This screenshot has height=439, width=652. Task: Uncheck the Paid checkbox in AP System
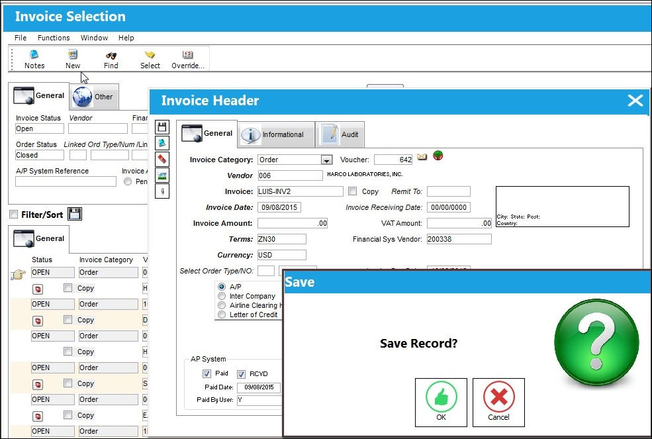pyautogui.click(x=207, y=373)
